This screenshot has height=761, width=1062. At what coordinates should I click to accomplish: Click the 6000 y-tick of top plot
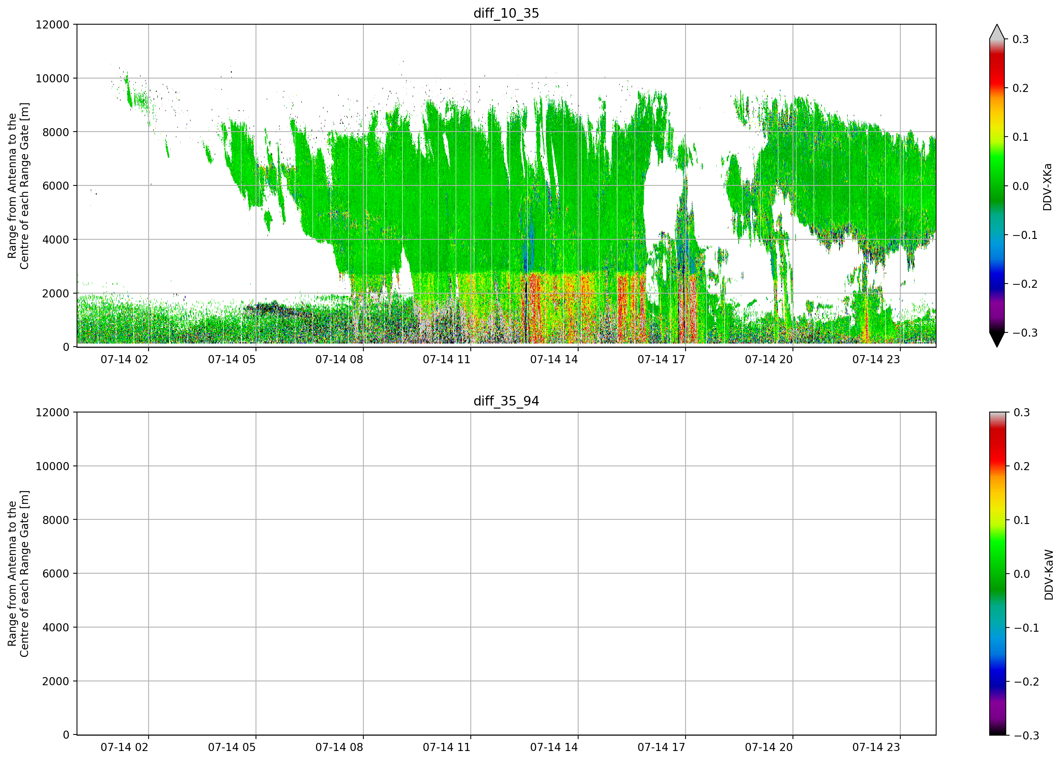pos(56,186)
